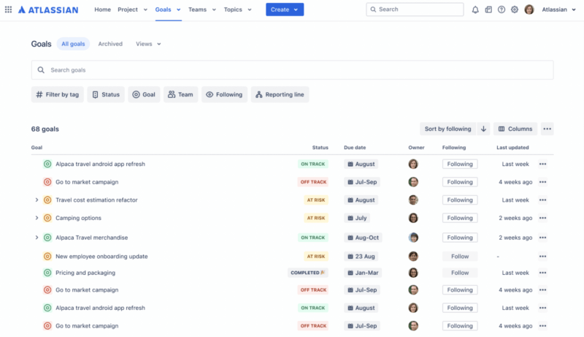Viewport: 584px width, 337px height.
Task: Expand Travel cost estimation refactor row
Action: point(36,200)
